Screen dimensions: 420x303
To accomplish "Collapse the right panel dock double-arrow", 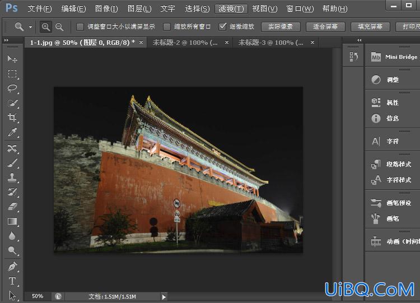I will click(360, 40).
